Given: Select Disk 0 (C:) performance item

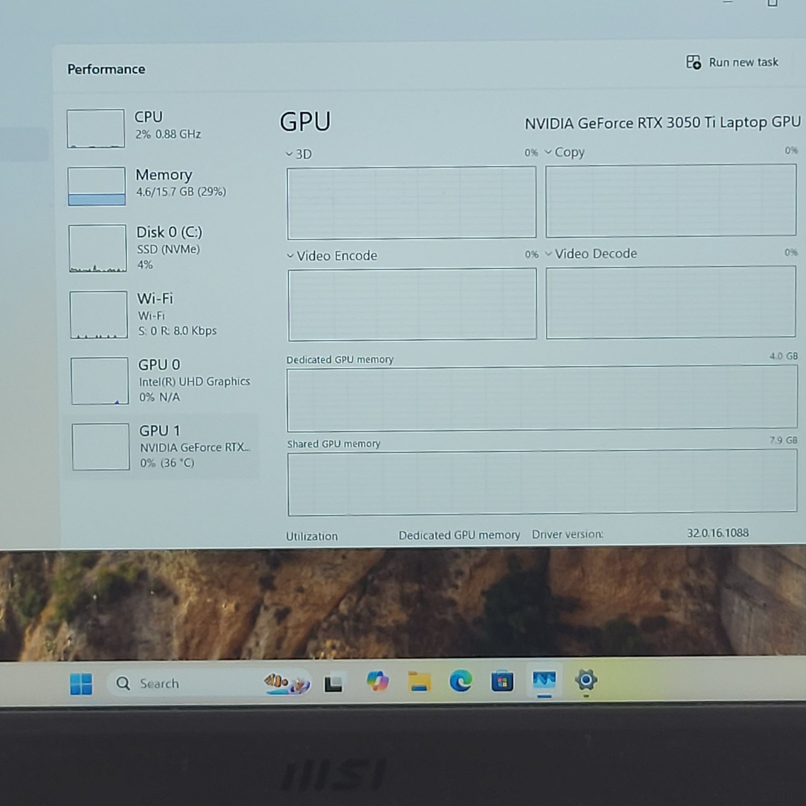Looking at the screenshot, I should [x=162, y=248].
